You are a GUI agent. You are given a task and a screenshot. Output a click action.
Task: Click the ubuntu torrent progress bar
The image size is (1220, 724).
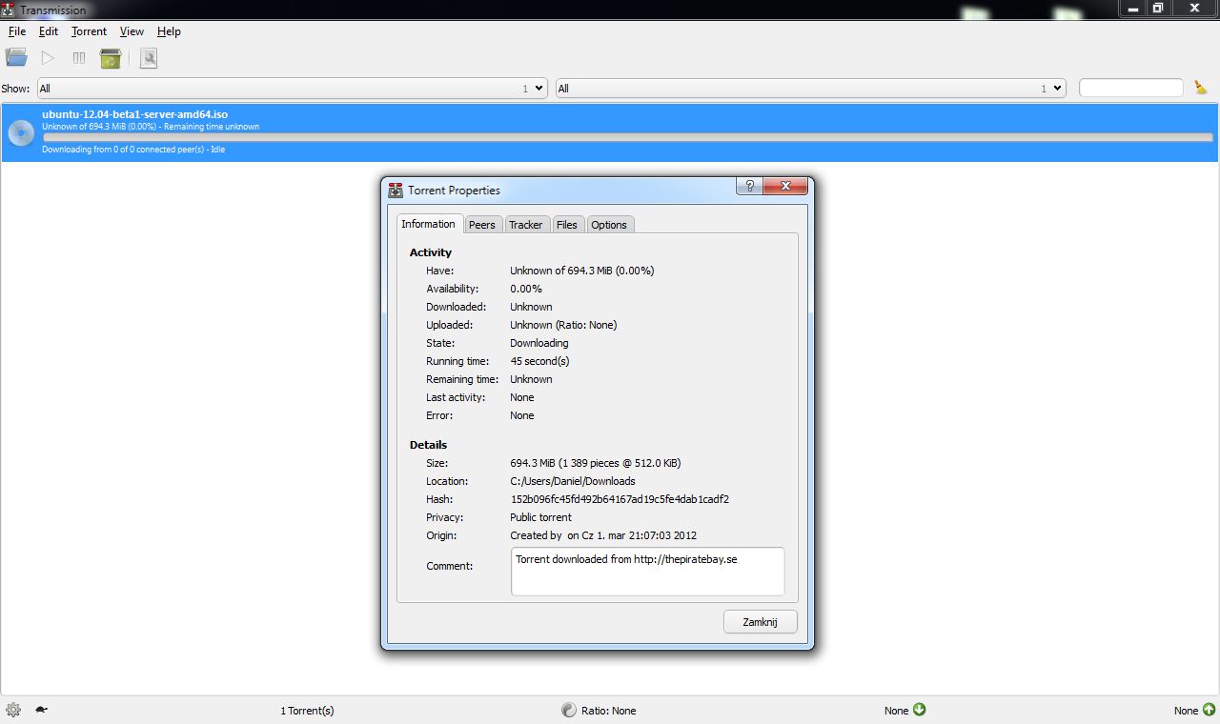point(627,137)
